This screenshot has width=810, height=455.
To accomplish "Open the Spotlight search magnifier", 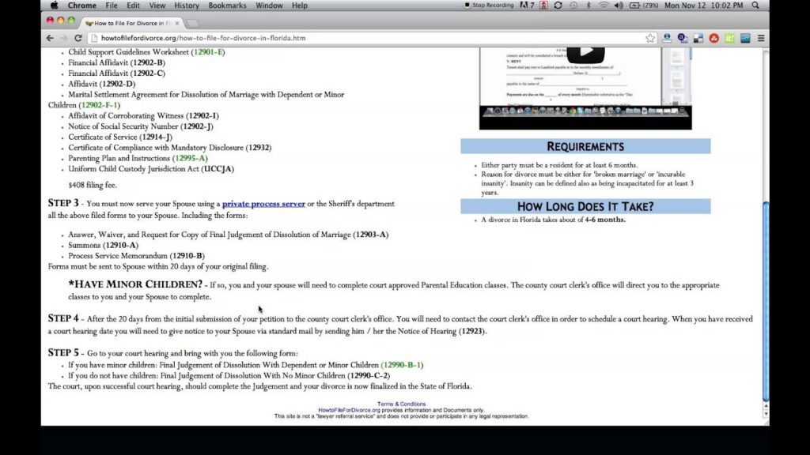I will coord(755,6).
